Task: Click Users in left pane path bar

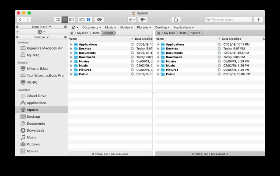Action: tap(95, 33)
